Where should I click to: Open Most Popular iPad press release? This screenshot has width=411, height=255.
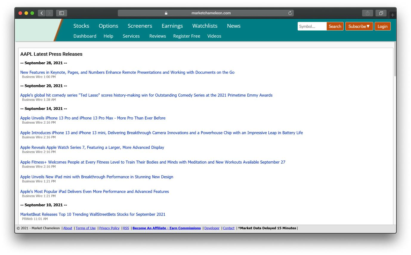click(95, 192)
